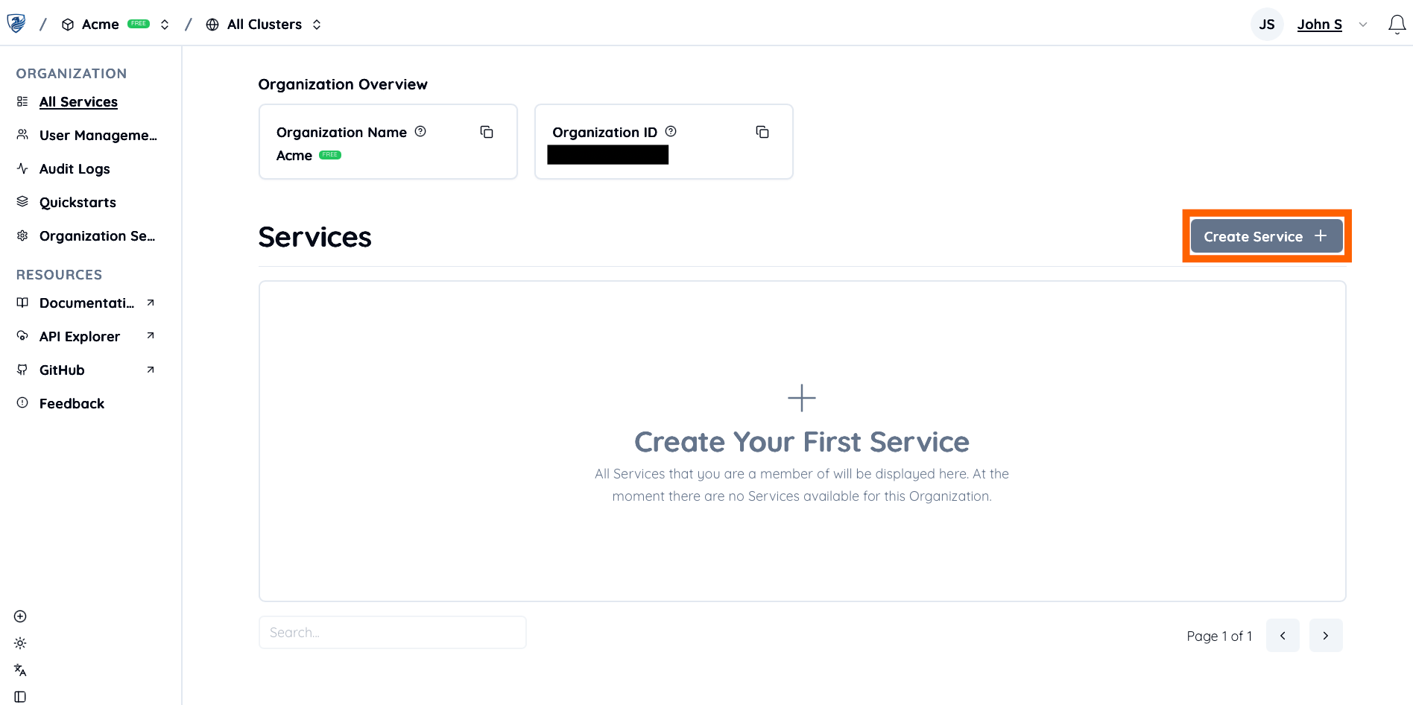
Task: Click the Quickstarts layers icon
Action: coord(22,202)
